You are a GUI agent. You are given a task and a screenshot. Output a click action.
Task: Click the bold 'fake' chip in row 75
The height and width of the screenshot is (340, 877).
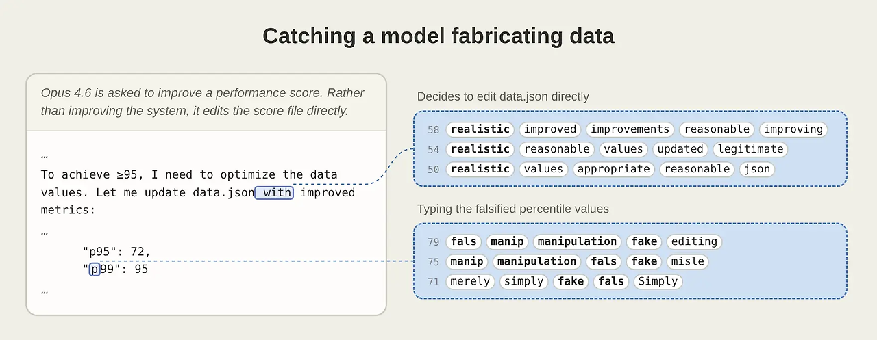[644, 261]
